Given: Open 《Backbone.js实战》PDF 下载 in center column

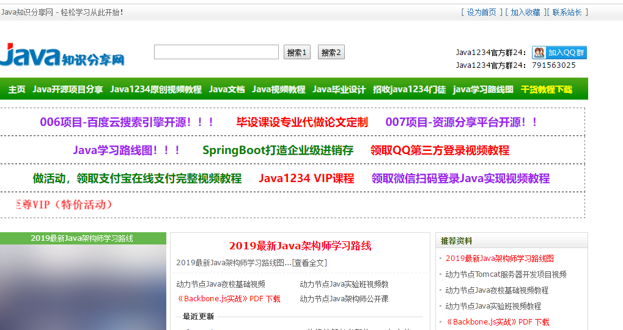Looking at the screenshot, I should pyautogui.click(x=229, y=299).
